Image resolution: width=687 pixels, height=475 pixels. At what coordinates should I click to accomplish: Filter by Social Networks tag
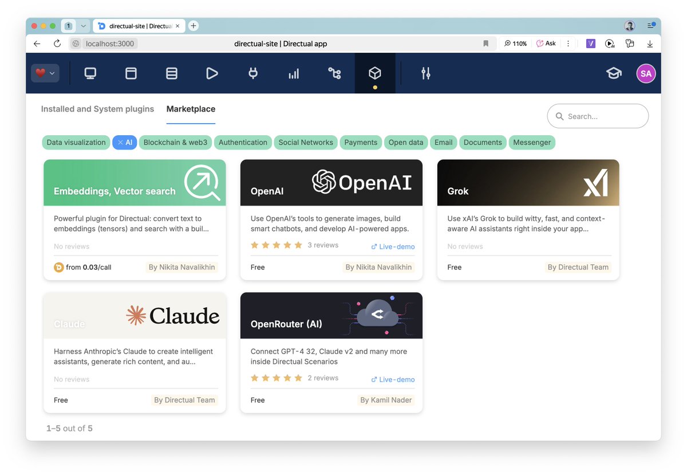(x=306, y=143)
